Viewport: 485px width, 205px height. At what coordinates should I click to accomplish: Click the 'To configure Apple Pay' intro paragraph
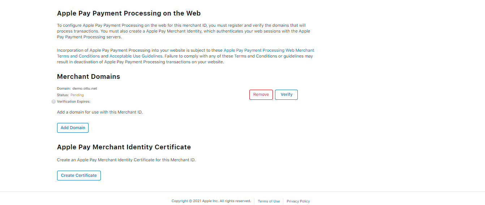[x=183, y=31]
